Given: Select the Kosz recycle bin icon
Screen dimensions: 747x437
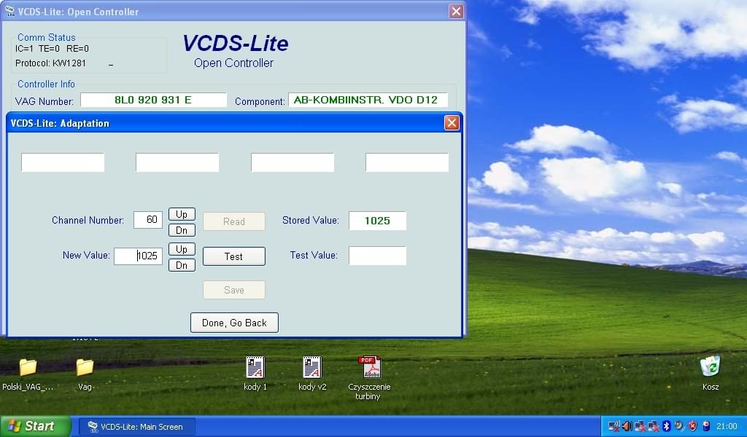Looking at the screenshot, I should [711, 367].
